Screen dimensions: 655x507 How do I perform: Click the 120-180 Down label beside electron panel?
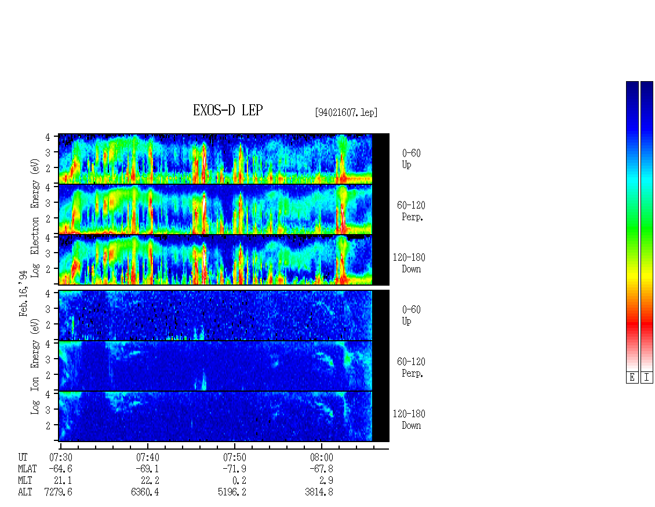coord(409,263)
